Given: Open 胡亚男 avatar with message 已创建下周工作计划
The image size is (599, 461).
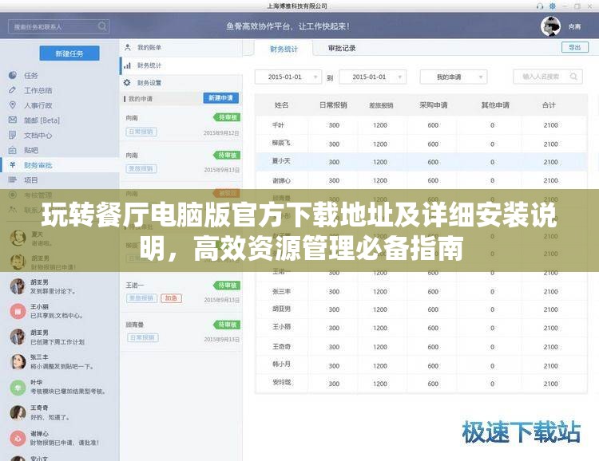Looking at the screenshot, I should tap(18, 337).
